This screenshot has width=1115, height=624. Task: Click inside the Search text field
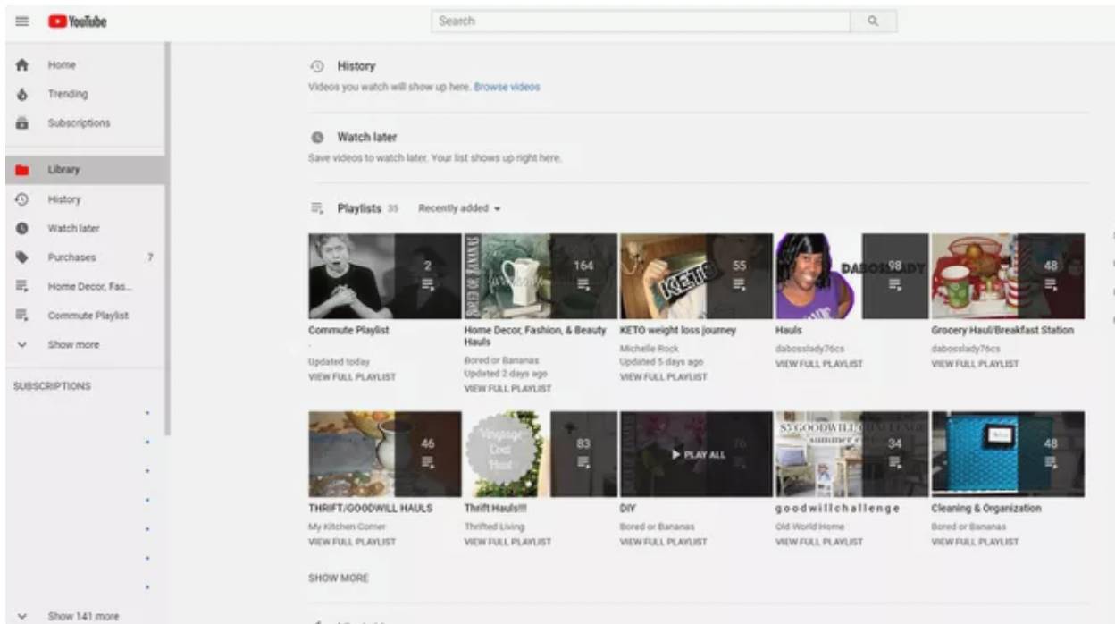pos(640,21)
